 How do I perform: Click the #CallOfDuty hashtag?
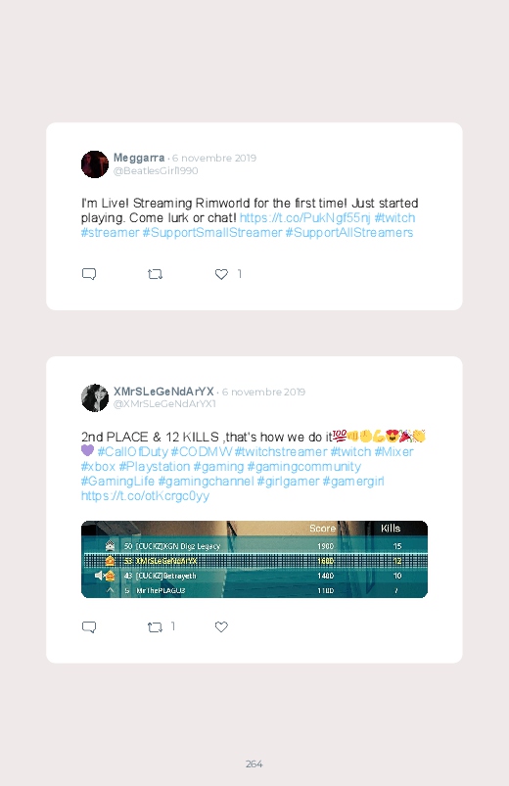133,451
